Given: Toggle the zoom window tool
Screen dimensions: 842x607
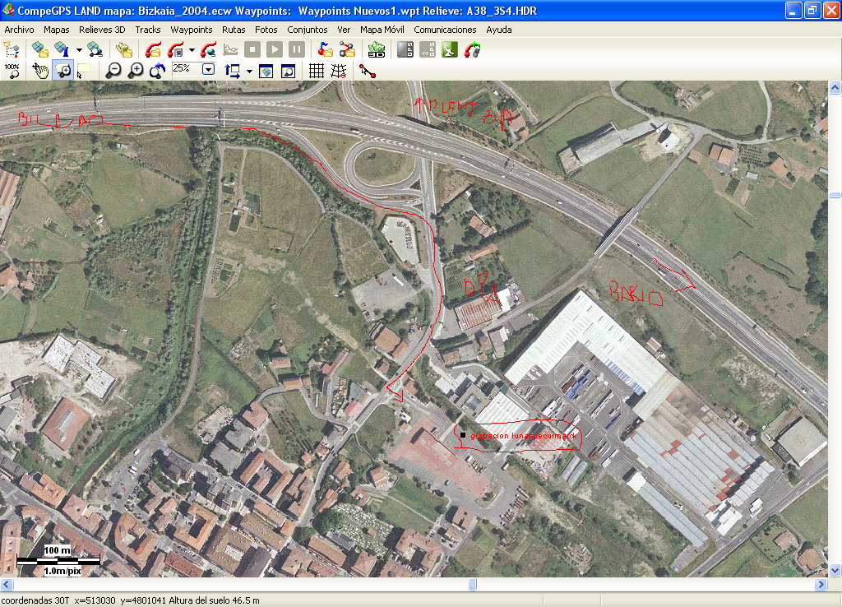Looking at the screenshot, I should [x=62, y=71].
